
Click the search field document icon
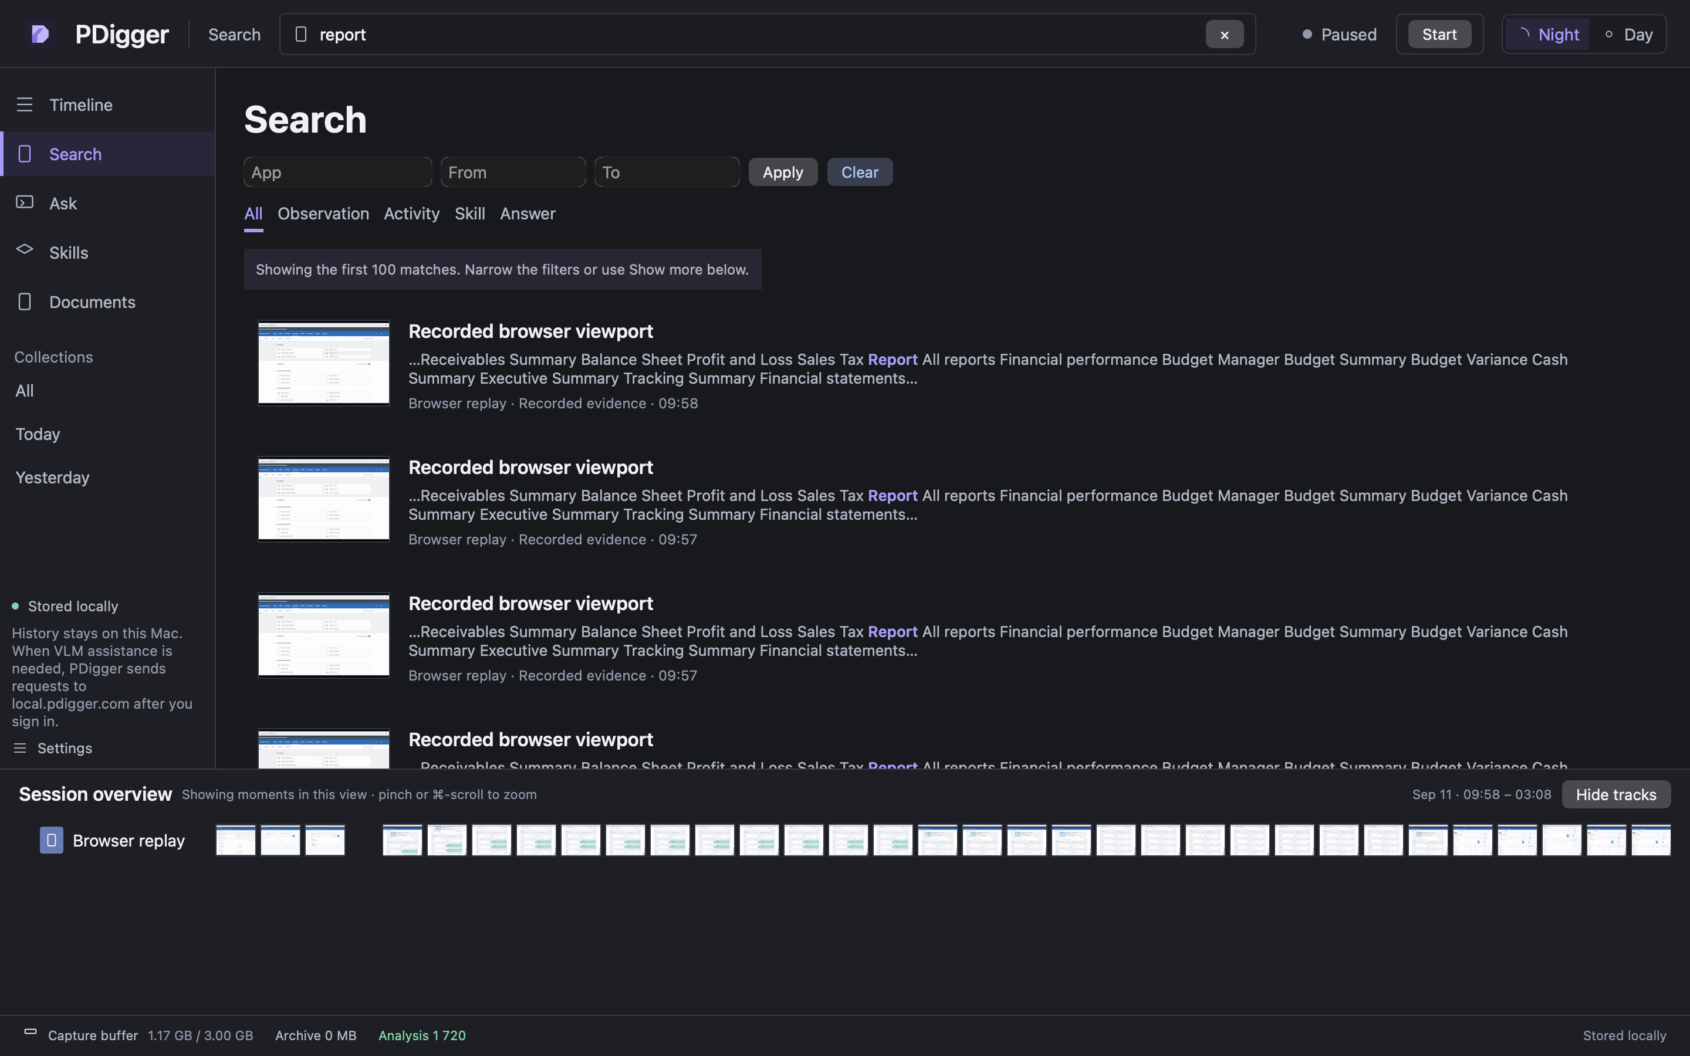[x=301, y=34]
